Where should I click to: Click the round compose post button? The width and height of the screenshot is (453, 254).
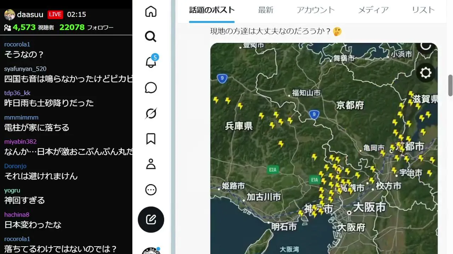tap(151, 219)
